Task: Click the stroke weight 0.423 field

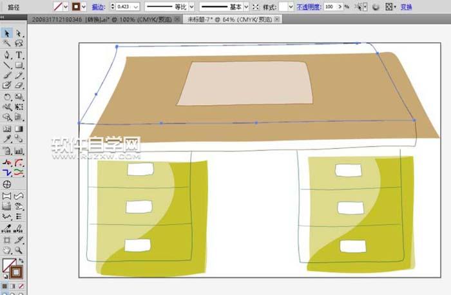Action: (124, 7)
